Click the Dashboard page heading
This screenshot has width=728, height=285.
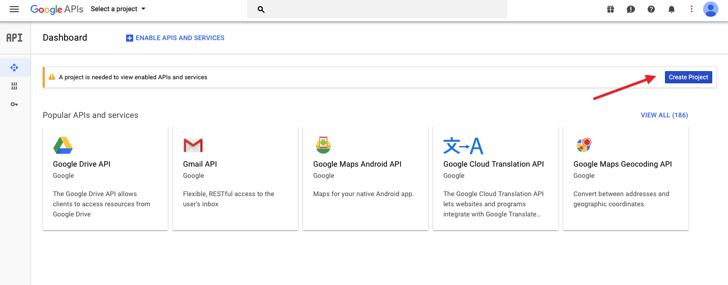65,38
